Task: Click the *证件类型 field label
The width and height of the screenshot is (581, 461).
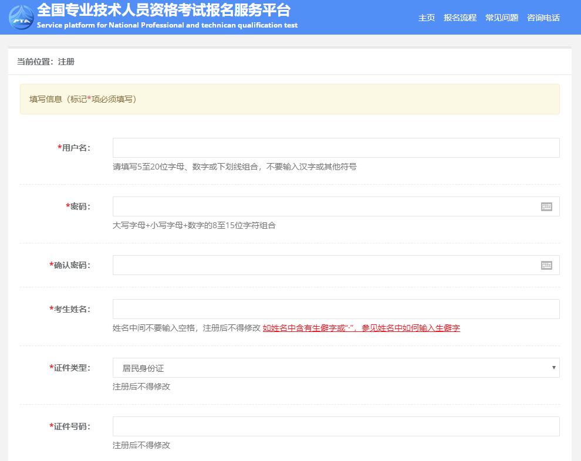Action: tap(70, 368)
